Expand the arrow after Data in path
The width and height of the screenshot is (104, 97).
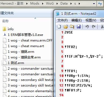pos(71,4)
